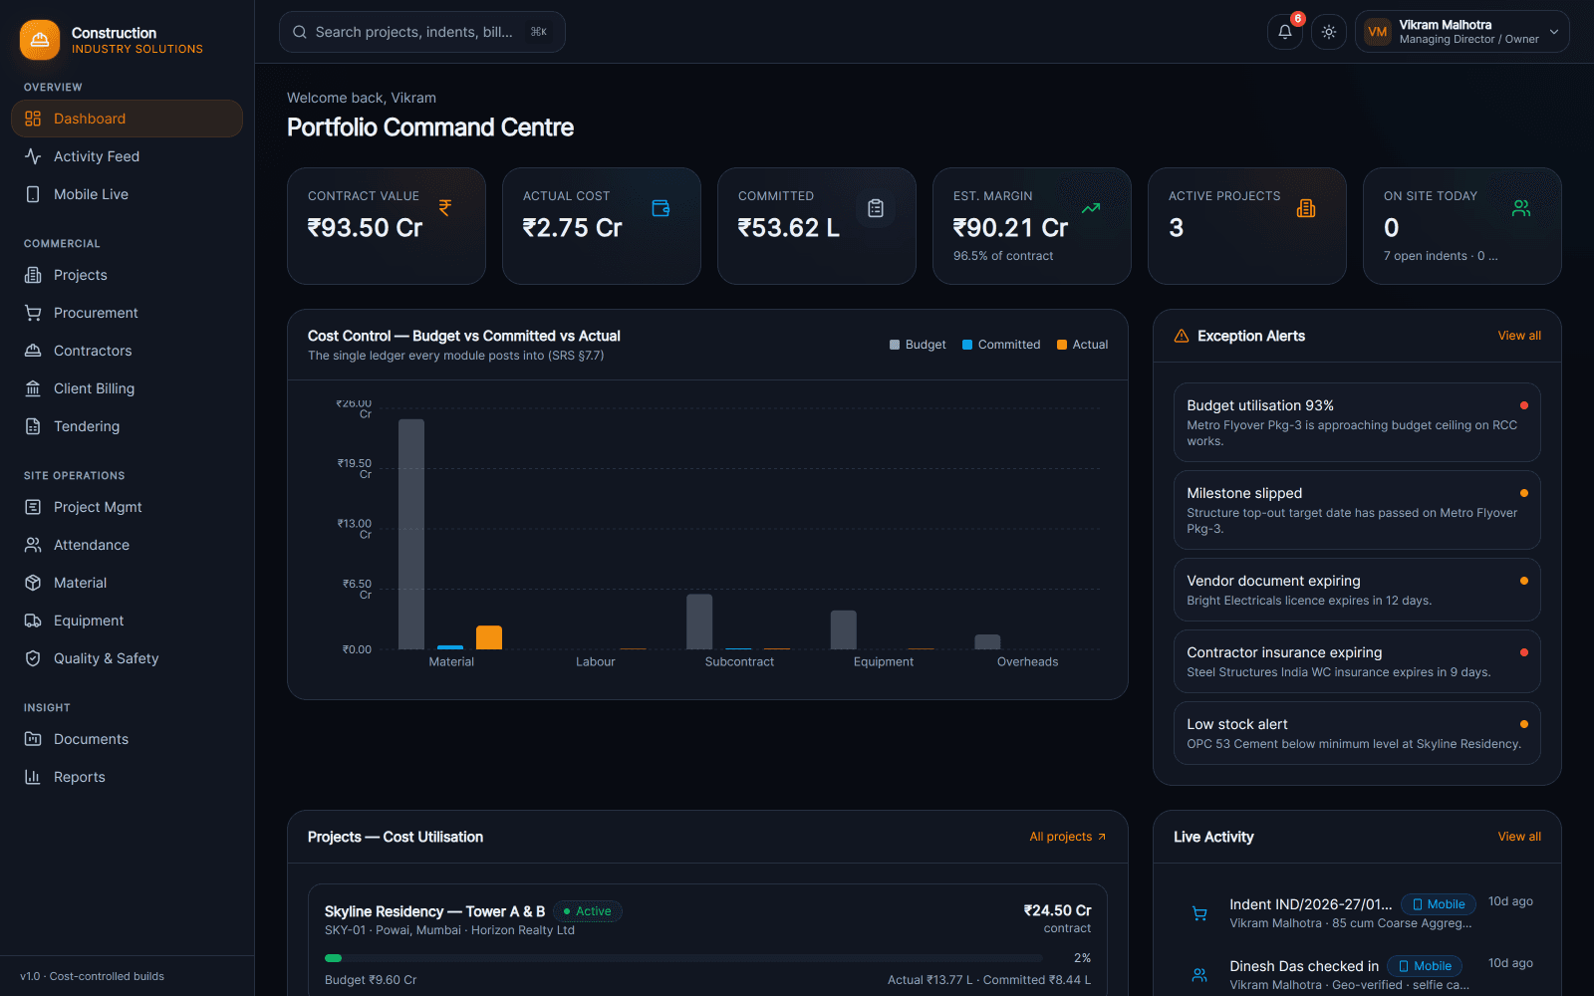Screen dimensions: 1594x996
Task: Go to Mobile Live in the sidebar
Action: coord(127,194)
